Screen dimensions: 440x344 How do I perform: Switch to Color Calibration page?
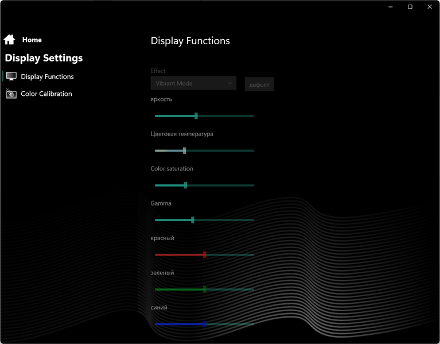[x=46, y=94]
